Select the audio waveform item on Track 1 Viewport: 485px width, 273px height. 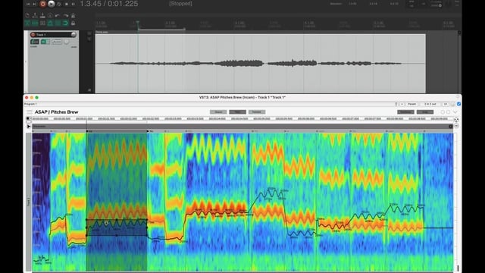click(x=261, y=64)
